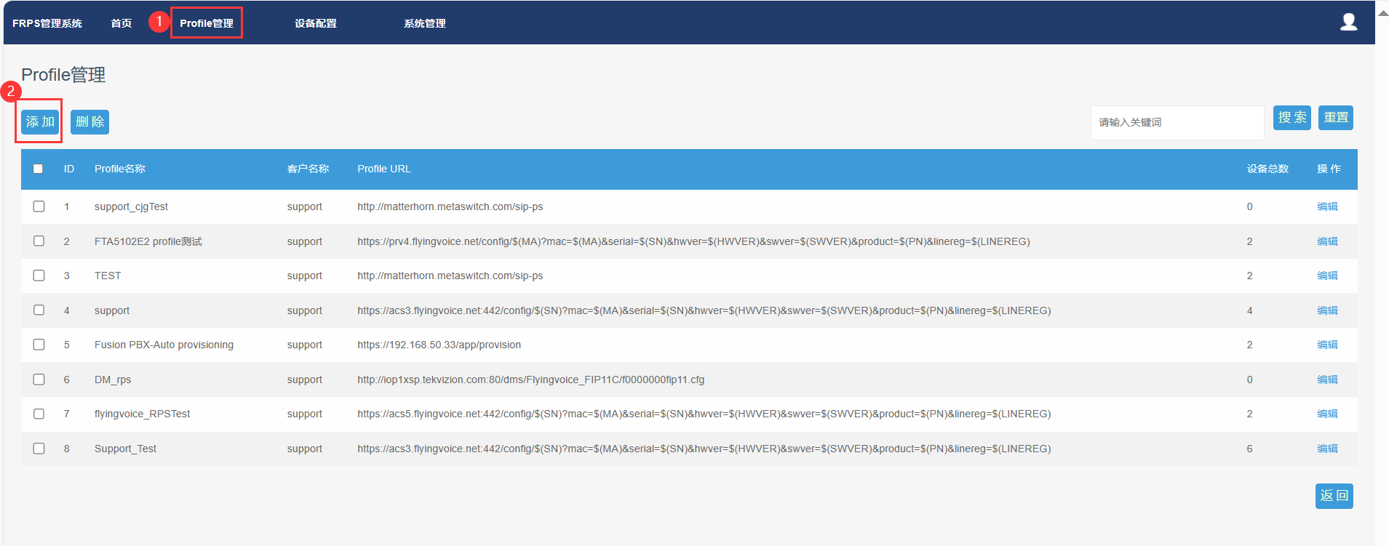Image resolution: width=1389 pixels, height=546 pixels.
Task: Open 编辑 link for flyingvoice_RPSTest
Action: coord(1327,414)
